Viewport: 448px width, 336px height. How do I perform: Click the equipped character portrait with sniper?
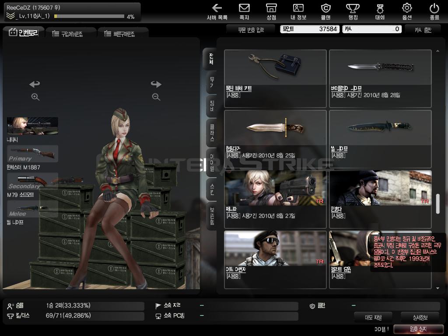(32, 126)
